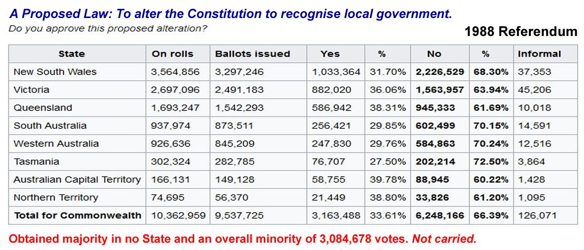The image size is (584, 250).
Task: Click the "Ballots issued" column header
Action: pos(252,54)
